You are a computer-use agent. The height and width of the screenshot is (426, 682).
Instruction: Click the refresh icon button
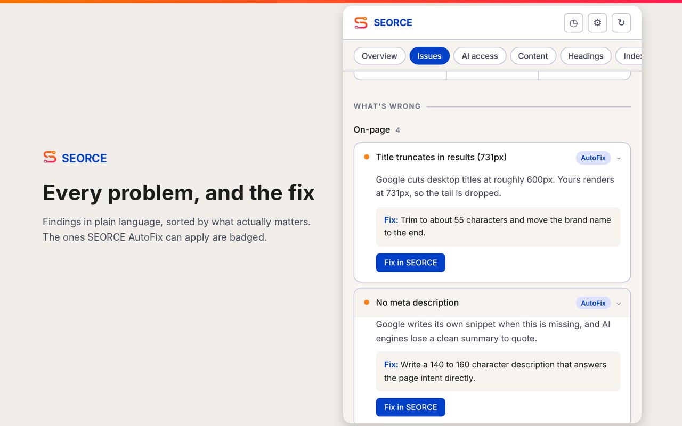coord(621,23)
